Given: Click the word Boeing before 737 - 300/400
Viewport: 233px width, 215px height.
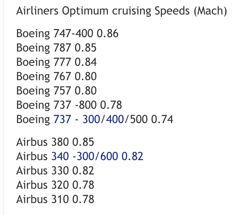Looking at the screenshot, I should [33, 120].
